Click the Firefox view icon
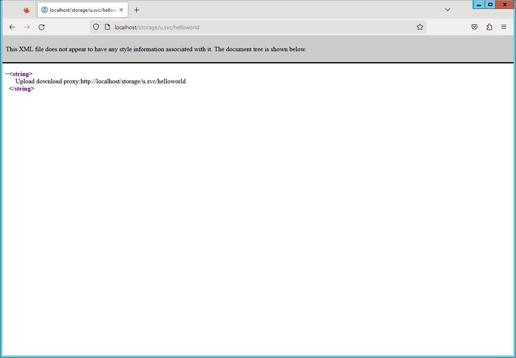This screenshot has width=516, height=358. pos(27,10)
